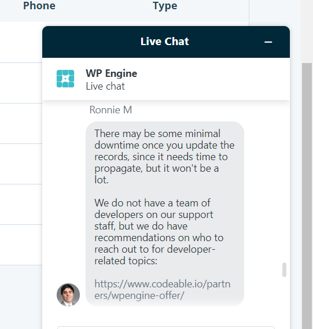The width and height of the screenshot is (313, 329).
Task: Click the 'Live chat' subtitle under WP Engine
Action: [105, 86]
